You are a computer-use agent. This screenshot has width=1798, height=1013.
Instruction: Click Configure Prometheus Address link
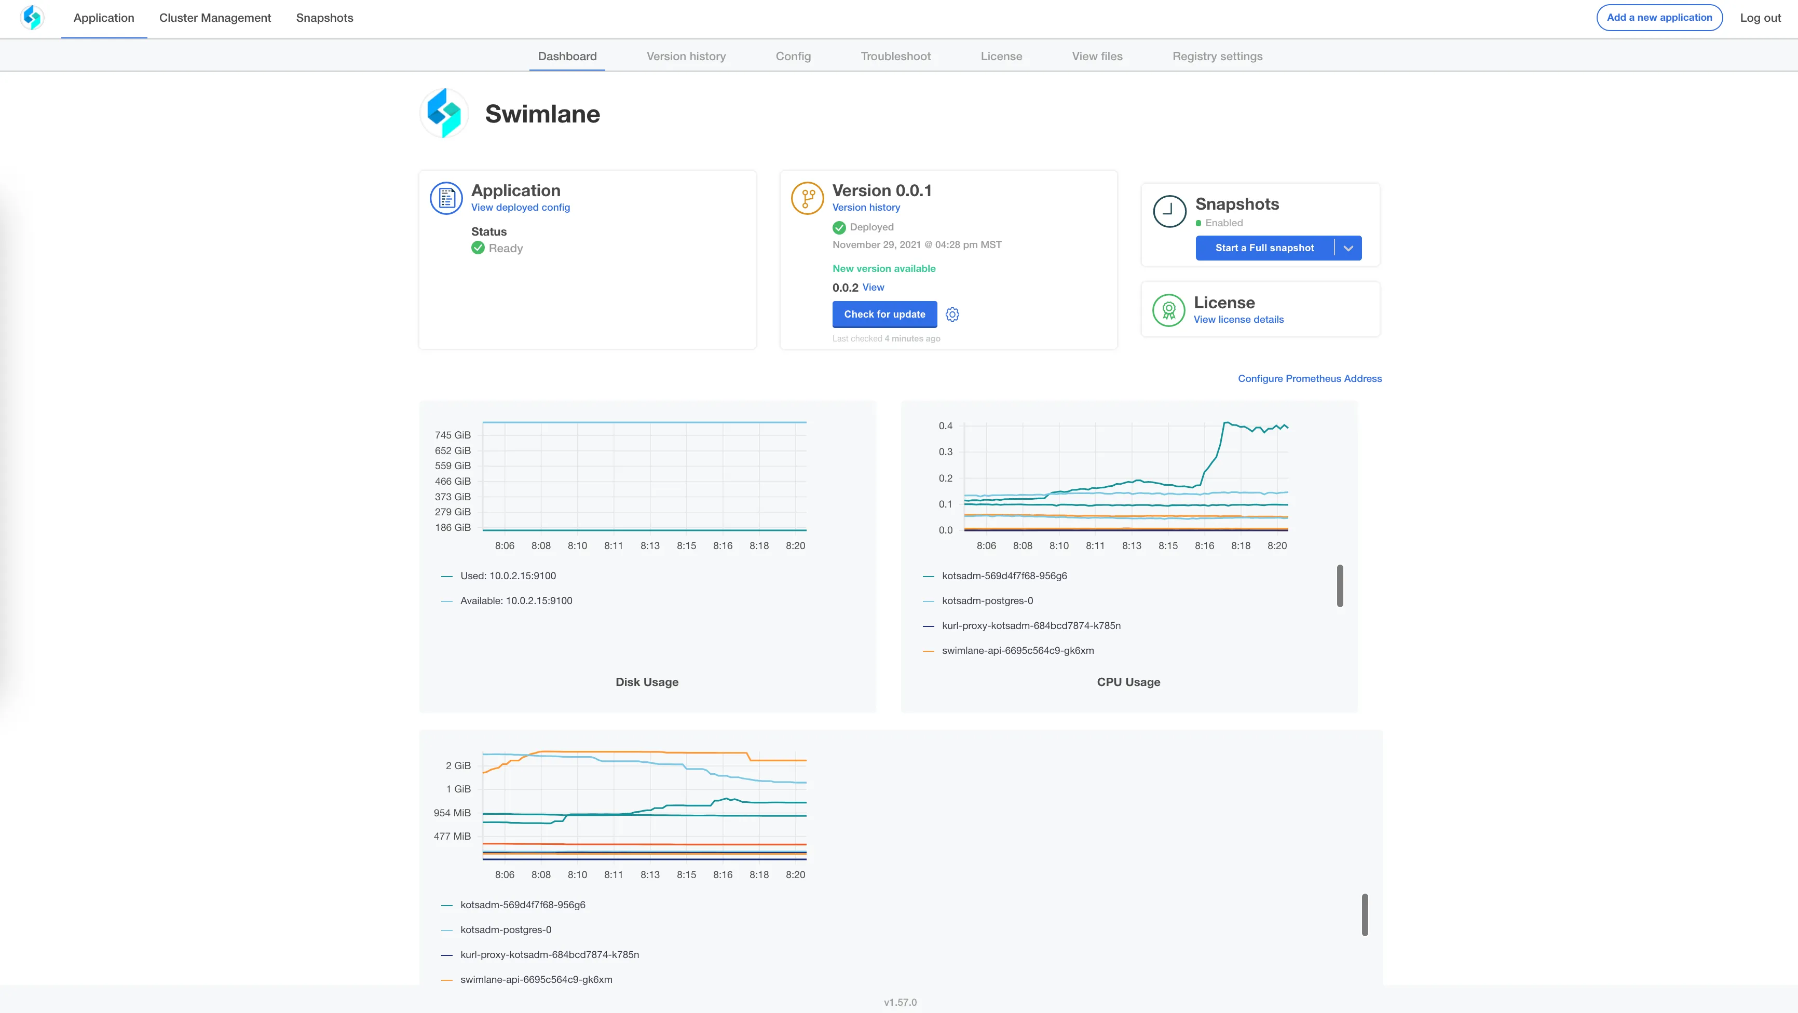click(1310, 379)
